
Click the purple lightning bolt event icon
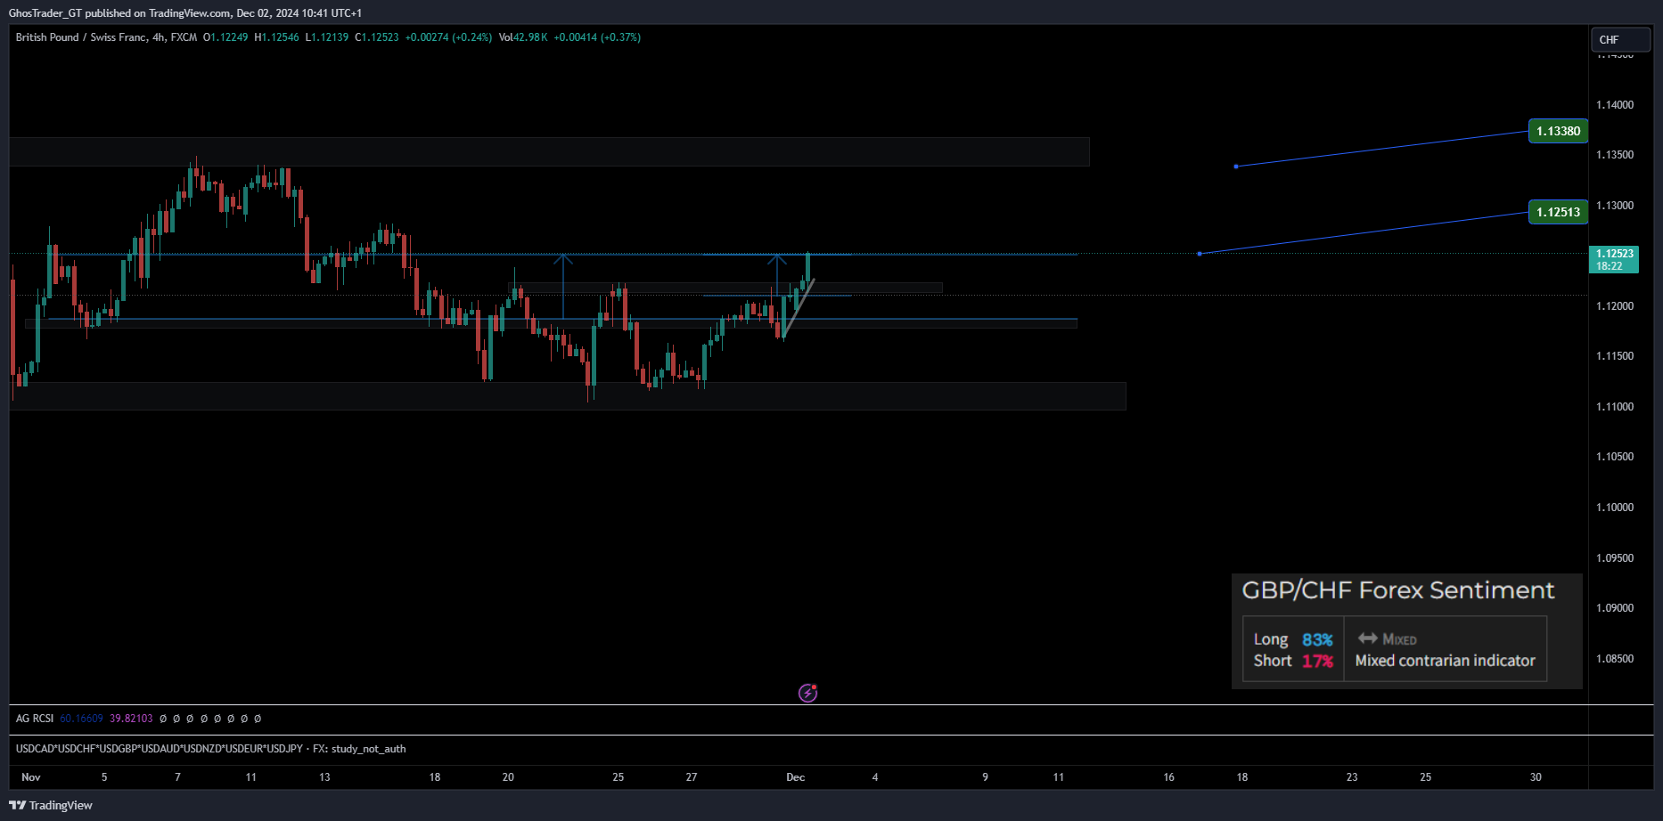click(807, 693)
